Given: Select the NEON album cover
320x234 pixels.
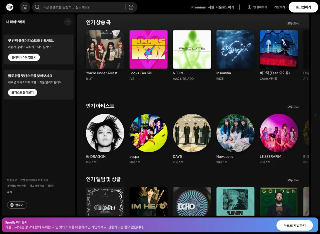Looking at the screenshot, I should pos(192,49).
